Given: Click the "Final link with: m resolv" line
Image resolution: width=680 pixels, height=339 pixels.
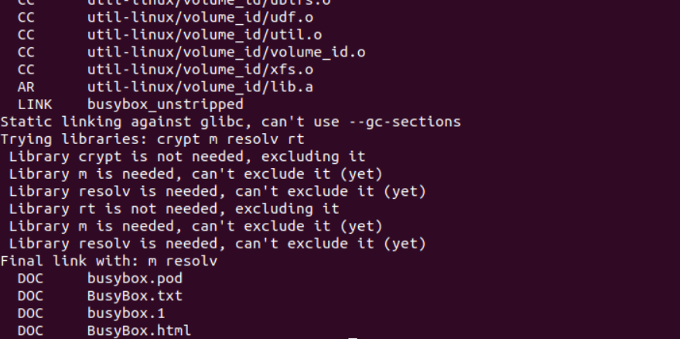Looking at the screenshot, I should [x=109, y=261].
